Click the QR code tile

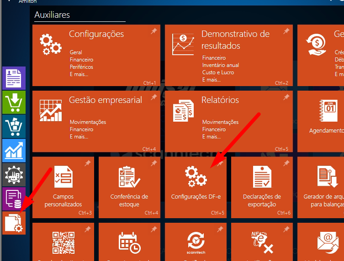coord(63,241)
